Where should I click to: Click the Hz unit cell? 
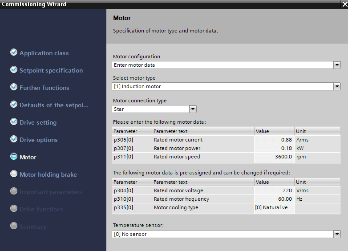tap(317, 199)
